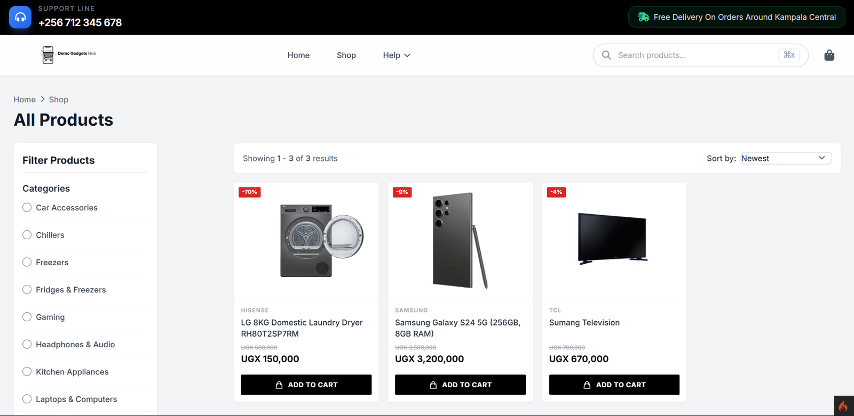Click the search magnifier icon
Screen dimensions: 854x416
point(606,55)
